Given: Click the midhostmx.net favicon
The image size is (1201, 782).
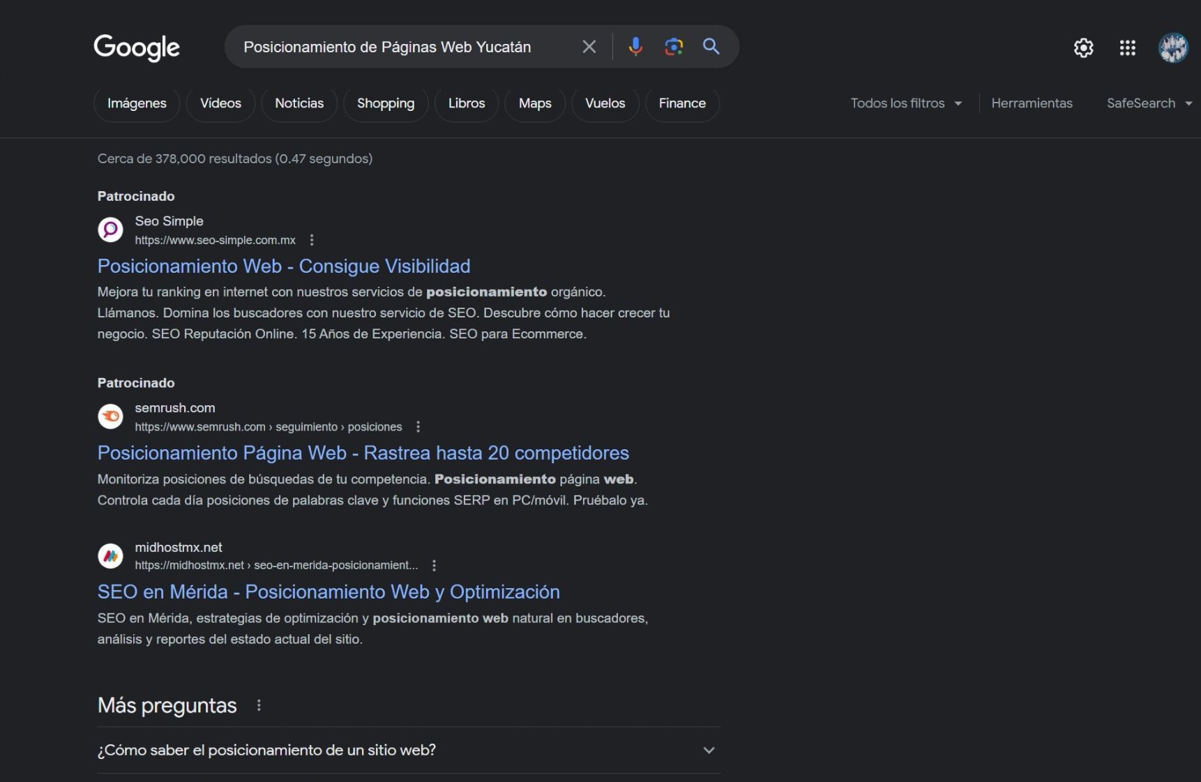Looking at the screenshot, I should pos(110,556).
